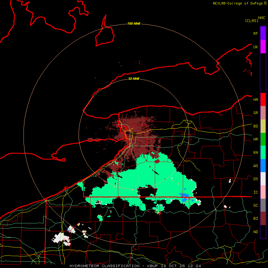Click the HR legend label
The height and width of the screenshot is (268, 268).
pos(255,139)
